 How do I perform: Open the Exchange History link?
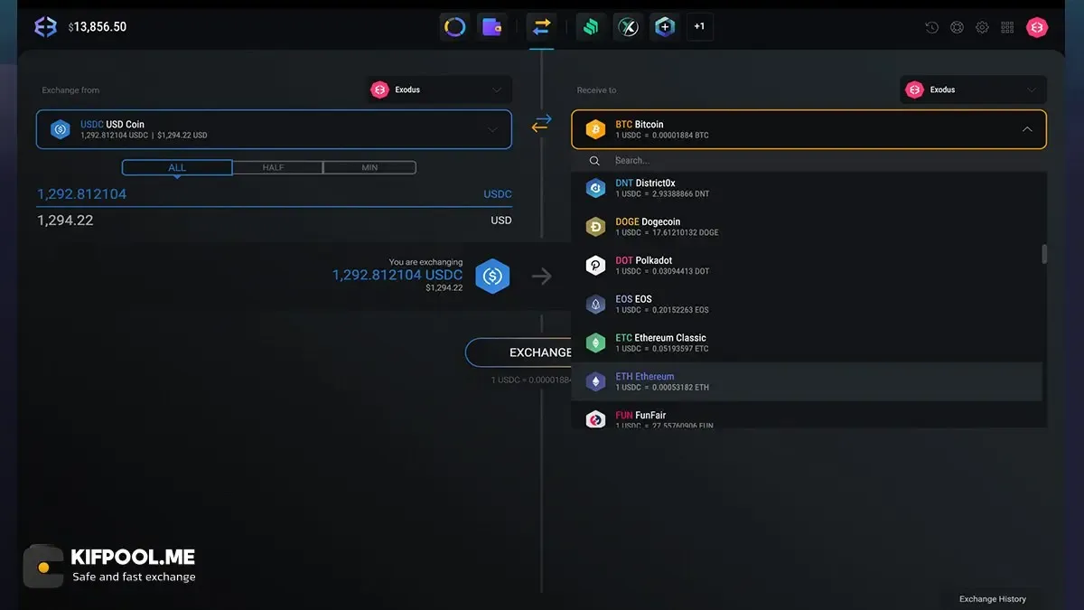click(992, 598)
